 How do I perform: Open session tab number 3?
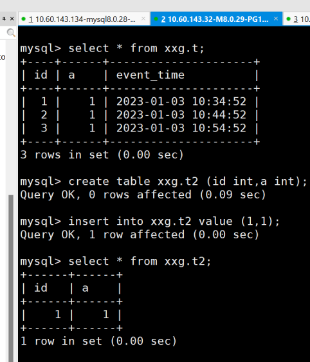coord(296,19)
